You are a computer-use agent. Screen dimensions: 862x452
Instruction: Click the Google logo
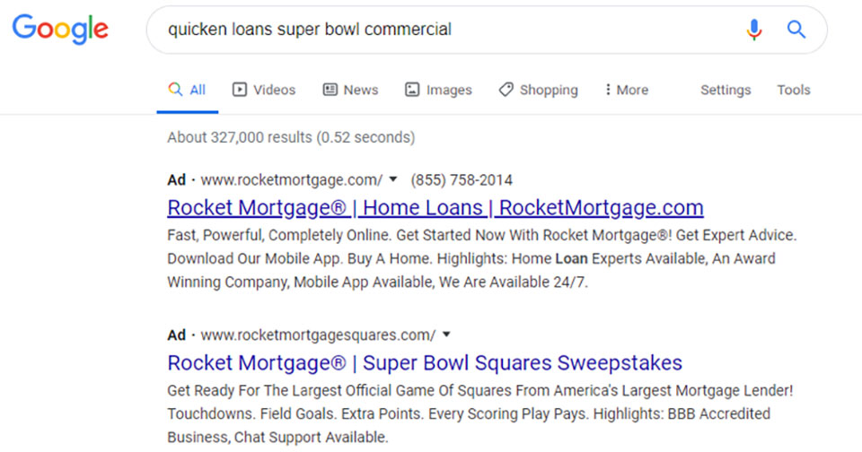(60, 29)
